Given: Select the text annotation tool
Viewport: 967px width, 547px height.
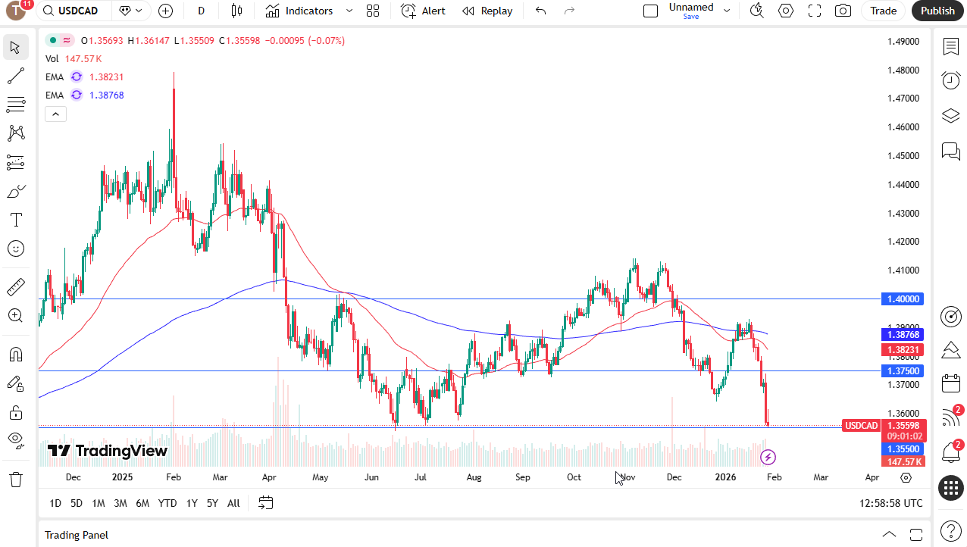Looking at the screenshot, I should tap(14, 220).
